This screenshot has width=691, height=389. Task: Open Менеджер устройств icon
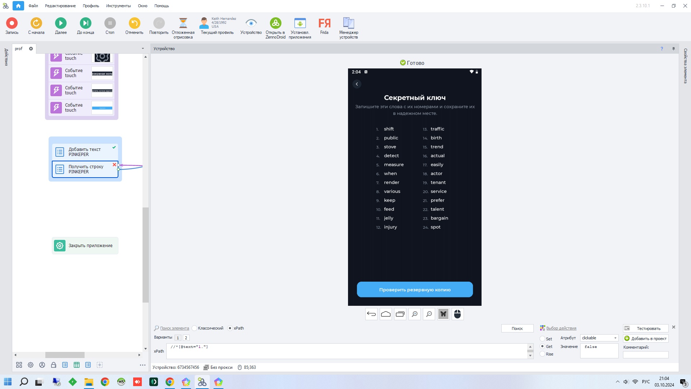[x=348, y=23]
